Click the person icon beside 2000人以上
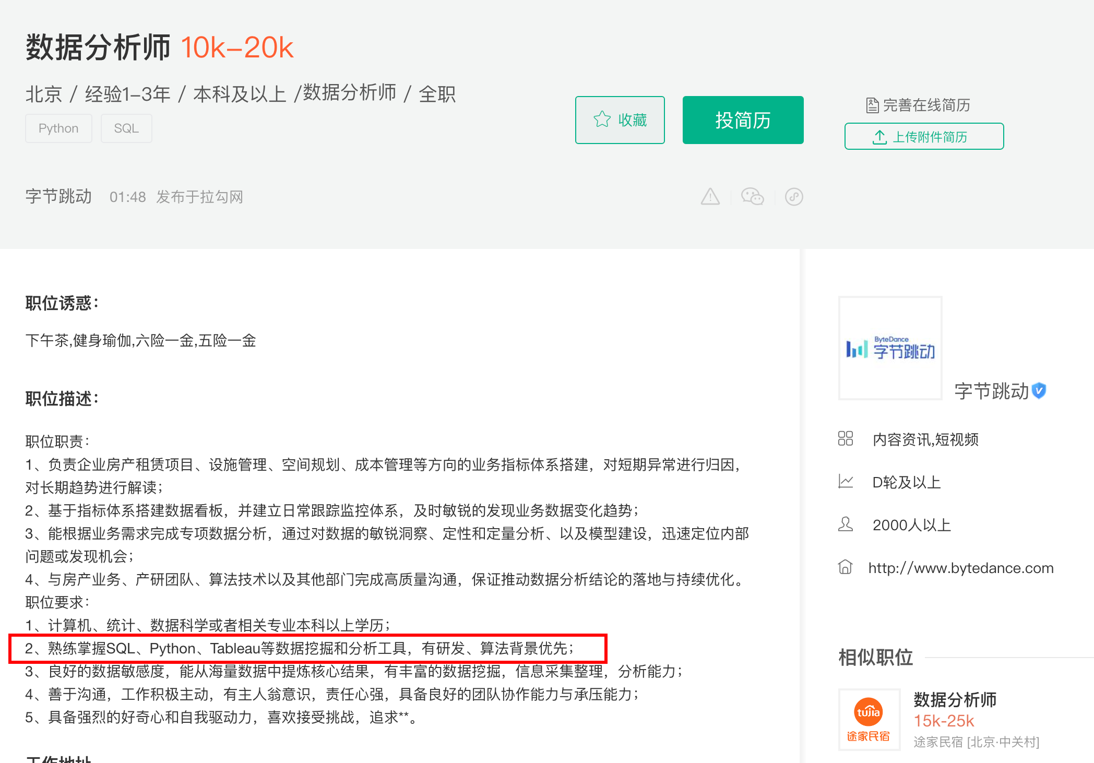Viewport: 1094px width, 763px height. [846, 524]
